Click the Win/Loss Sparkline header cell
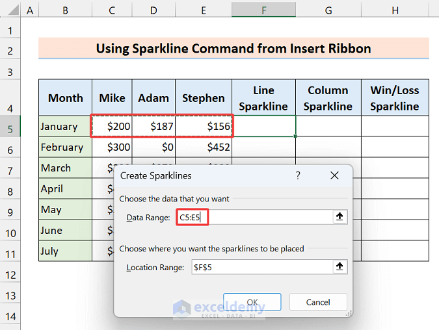This screenshot has height=330, width=439. tap(394, 98)
